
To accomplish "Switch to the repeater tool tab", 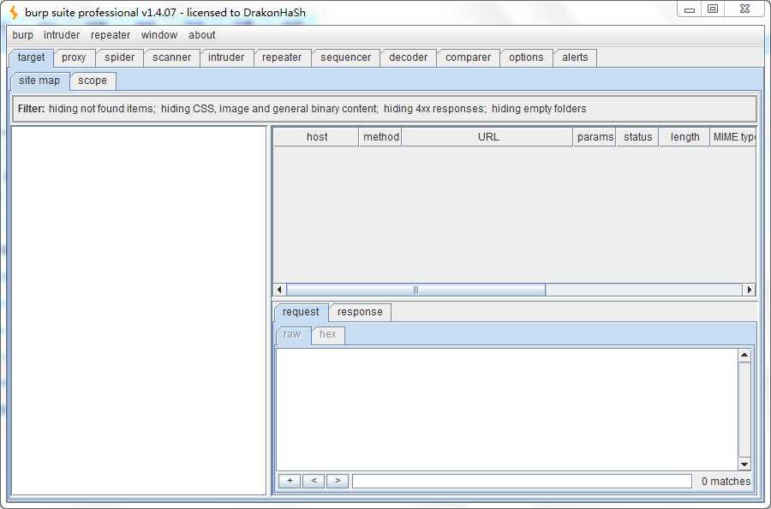I will click(282, 57).
